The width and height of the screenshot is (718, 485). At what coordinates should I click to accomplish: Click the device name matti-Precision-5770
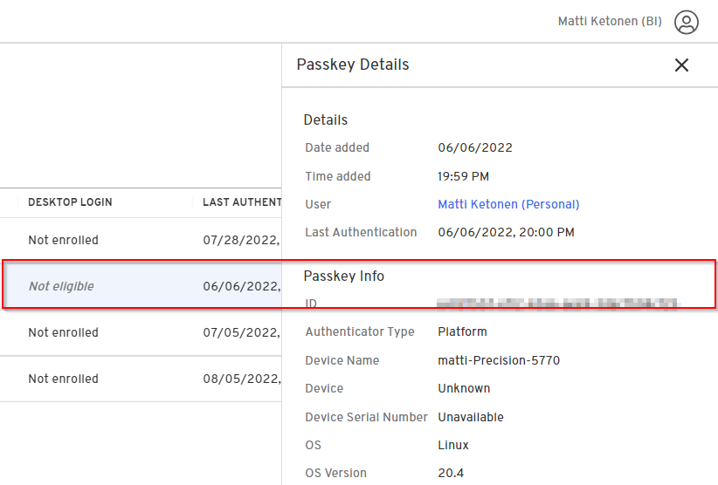coord(498,360)
